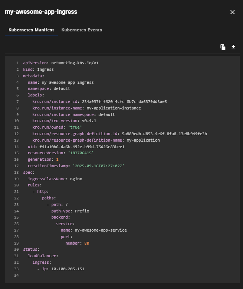This screenshot has width=243, height=289.
Task: Click the resource-graph-definition-id value
Action: pos(164,134)
